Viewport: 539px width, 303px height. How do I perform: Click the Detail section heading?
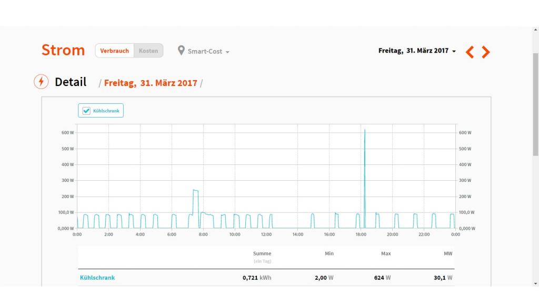(71, 82)
